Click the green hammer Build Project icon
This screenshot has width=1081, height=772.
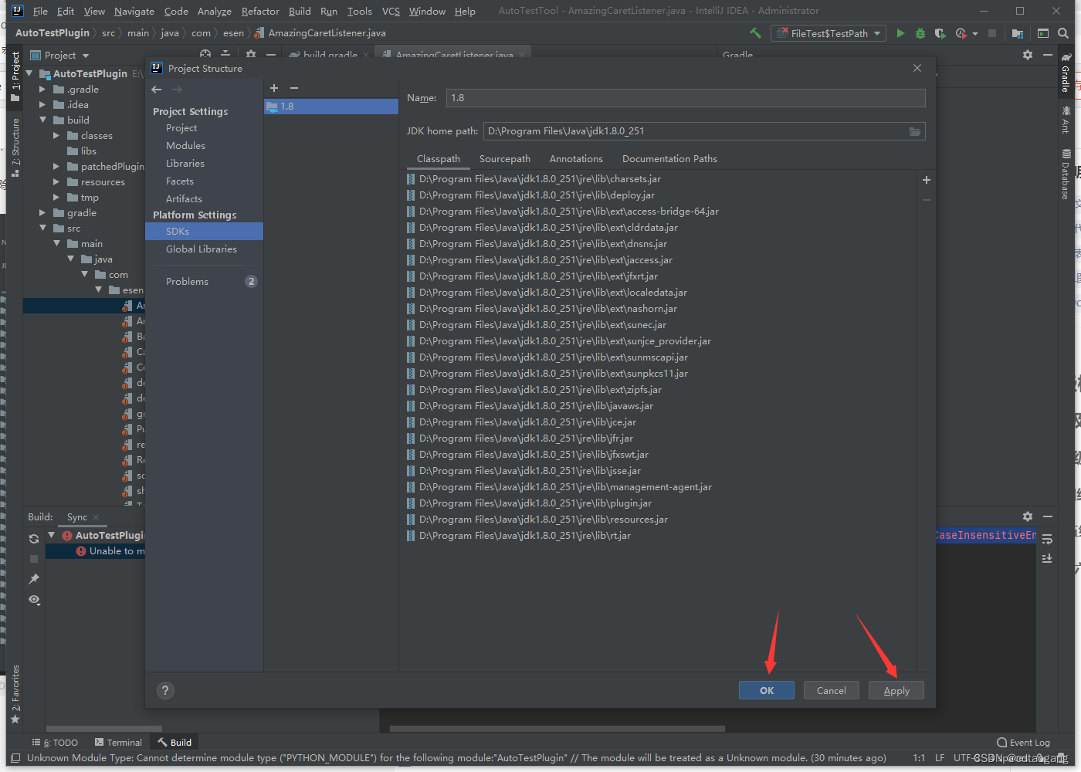coord(755,33)
